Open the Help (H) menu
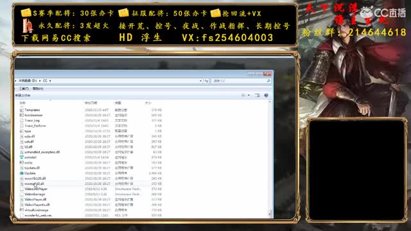This screenshot has width=411, height=231. tap(38, 89)
